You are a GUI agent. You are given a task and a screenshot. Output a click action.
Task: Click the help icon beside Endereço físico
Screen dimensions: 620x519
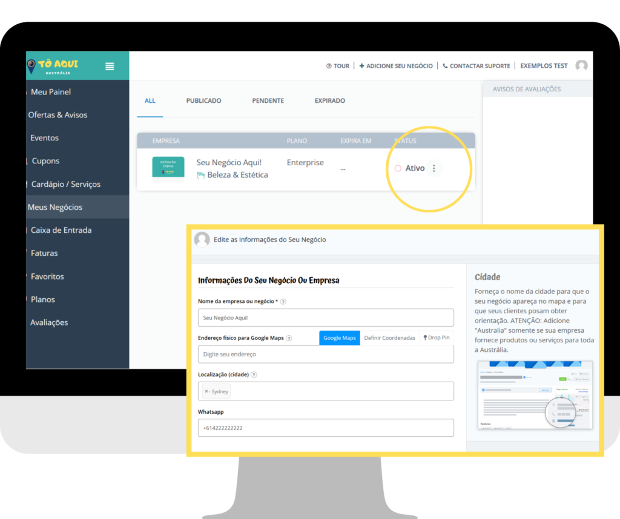coord(289,338)
